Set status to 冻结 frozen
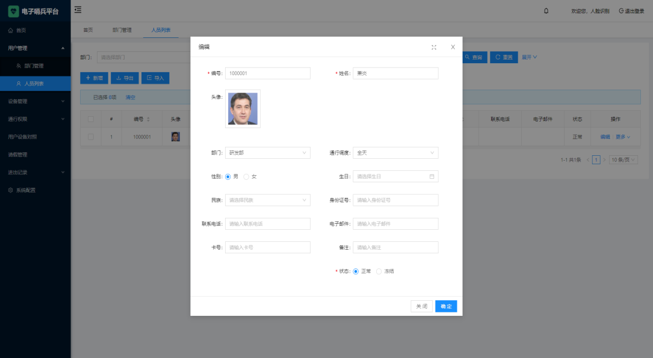The width and height of the screenshot is (653, 358). 379,271
